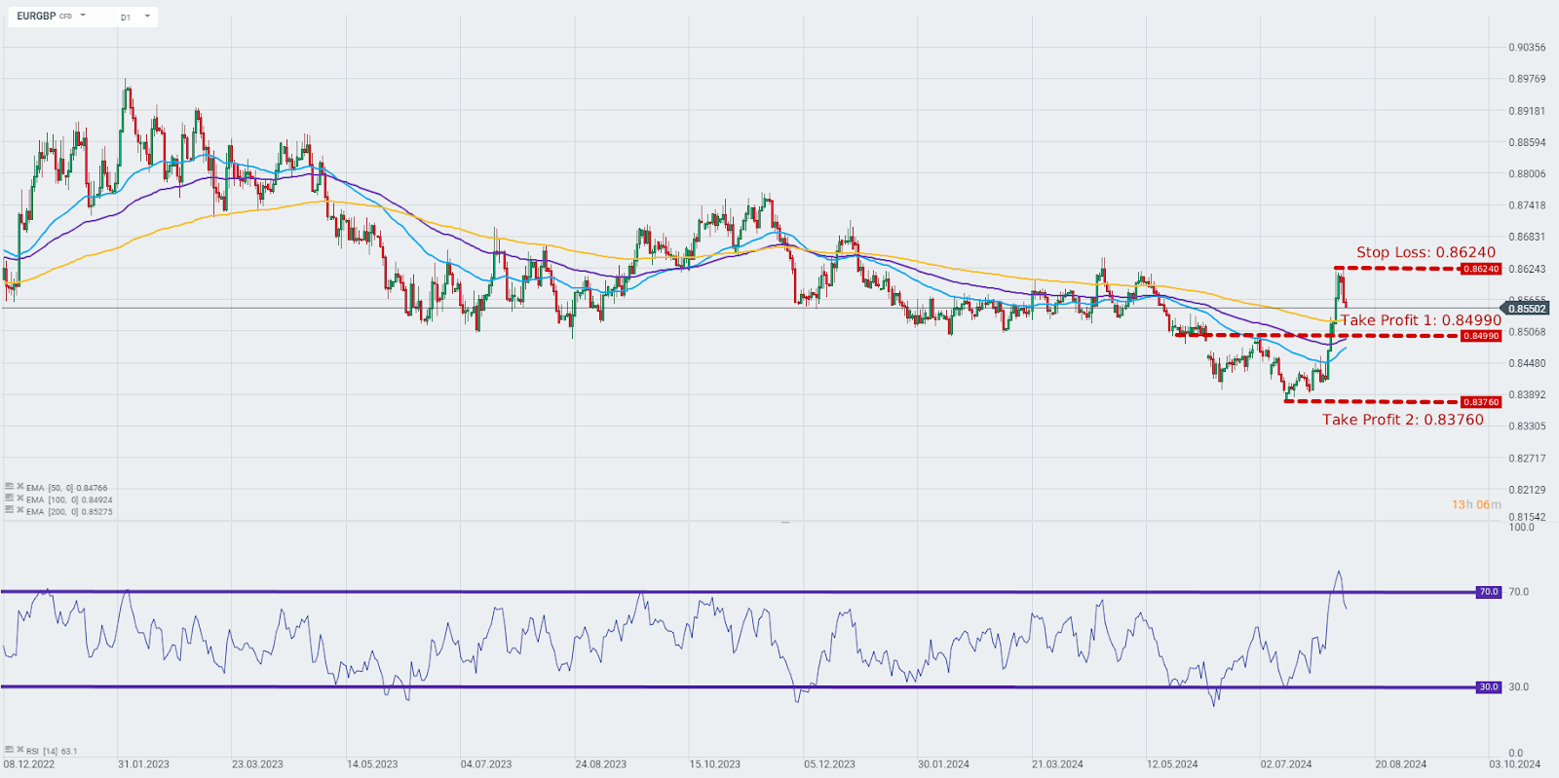Click the 0.82129 price axis label

(x=1527, y=490)
